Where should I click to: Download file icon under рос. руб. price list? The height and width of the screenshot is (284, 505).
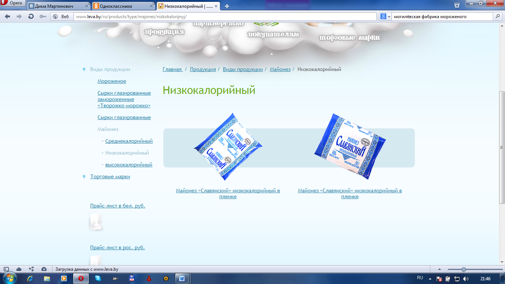tap(96, 260)
